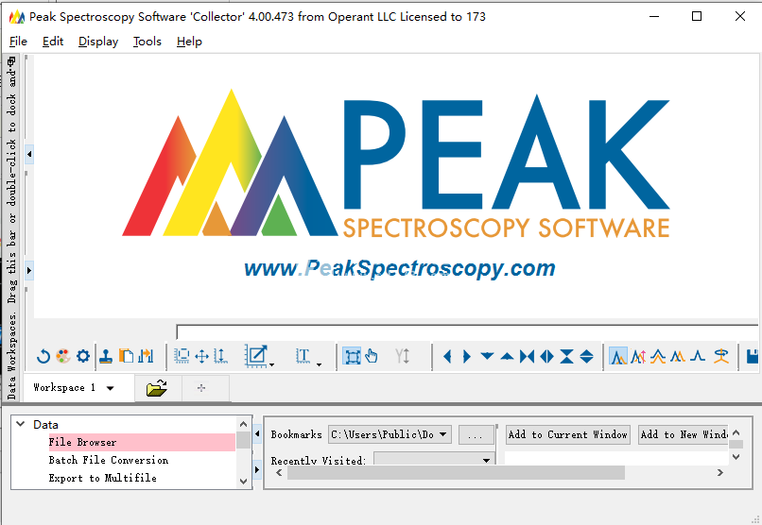Click the stamp tool icon
Viewport: 762px width, 525px height.
106,357
